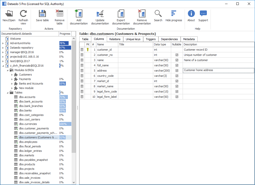Expand the Dataedo repository tree node
The width and height of the screenshot is (255, 185).
[x=3, y=48]
